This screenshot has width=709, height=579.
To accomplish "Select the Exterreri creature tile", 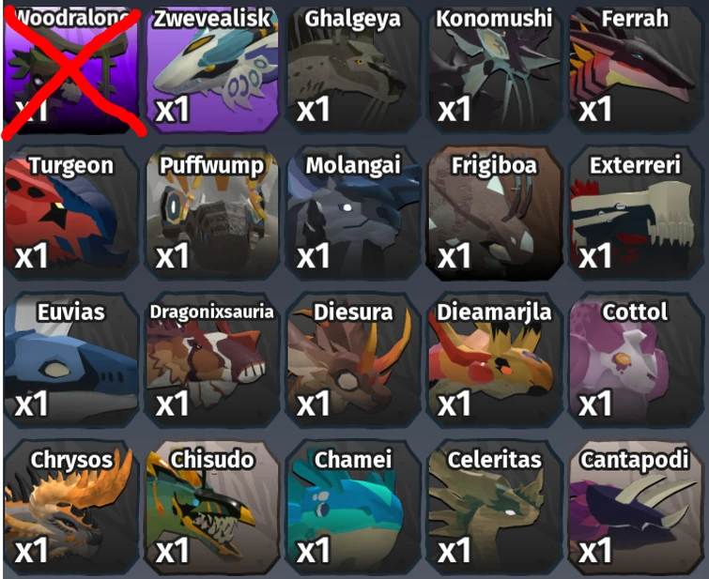I will tap(636, 212).
